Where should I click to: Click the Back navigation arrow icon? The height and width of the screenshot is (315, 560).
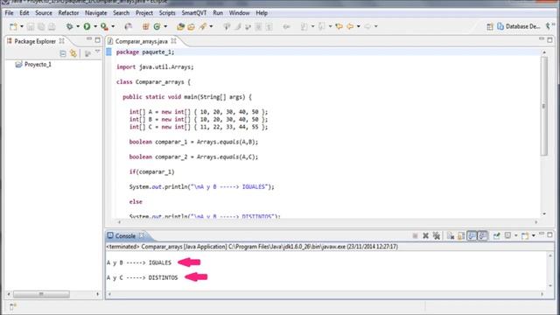[350, 26]
